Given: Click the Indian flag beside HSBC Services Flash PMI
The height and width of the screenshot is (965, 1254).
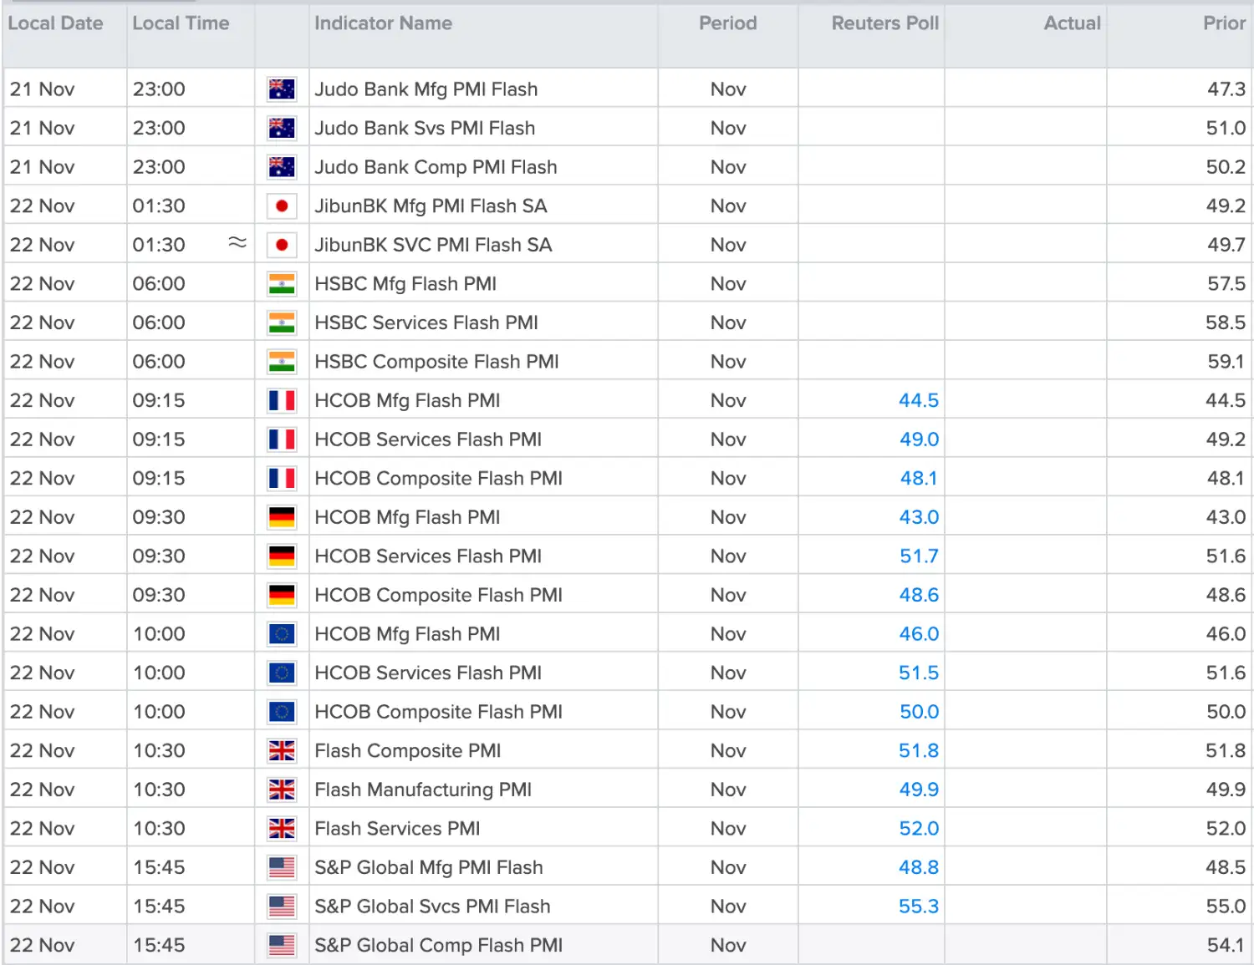Looking at the screenshot, I should (x=282, y=323).
